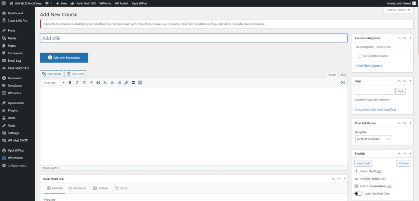Click in the Add title field
Image resolution: width=419 pixels, height=201 pixels.
(x=194, y=38)
